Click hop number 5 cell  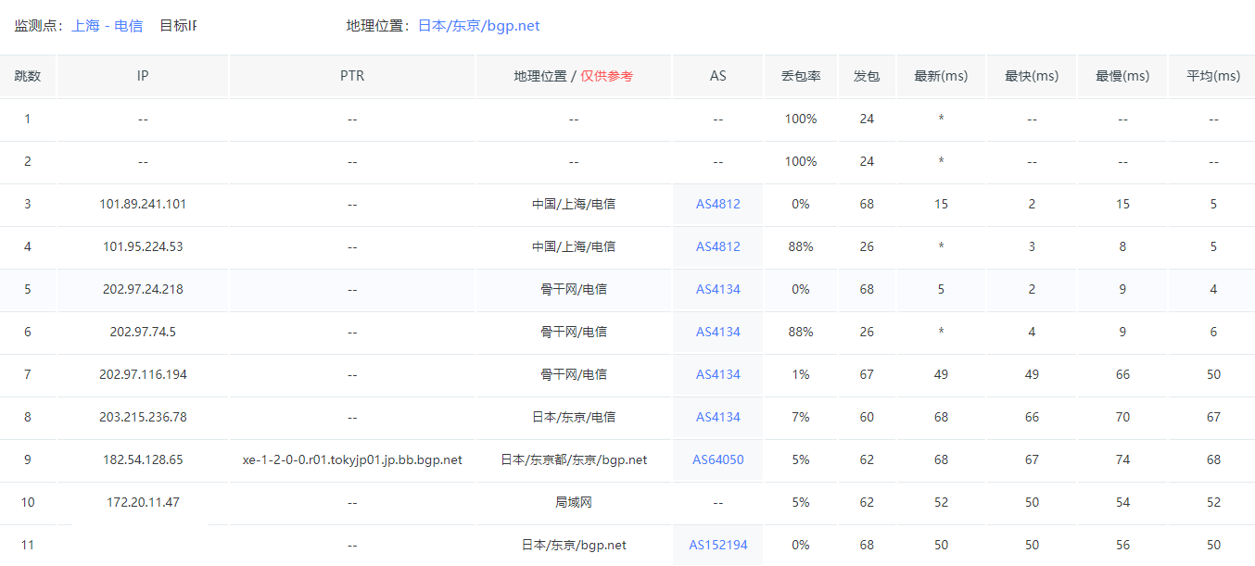[28, 289]
